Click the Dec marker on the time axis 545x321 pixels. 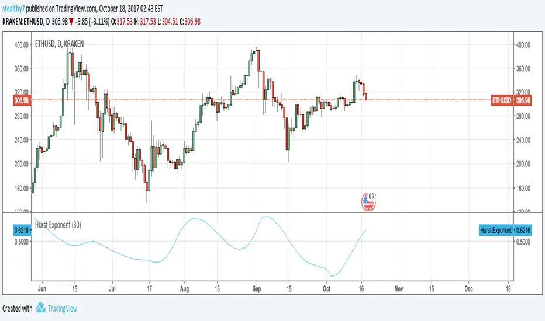click(468, 289)
